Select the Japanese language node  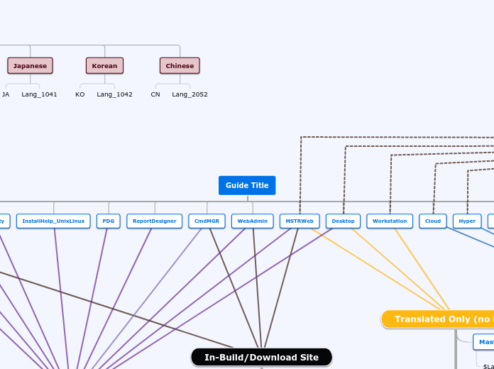point(30,65)
